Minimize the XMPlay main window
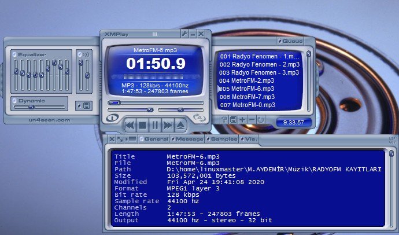This screenshot has height=235, width=399. [193, 34]
